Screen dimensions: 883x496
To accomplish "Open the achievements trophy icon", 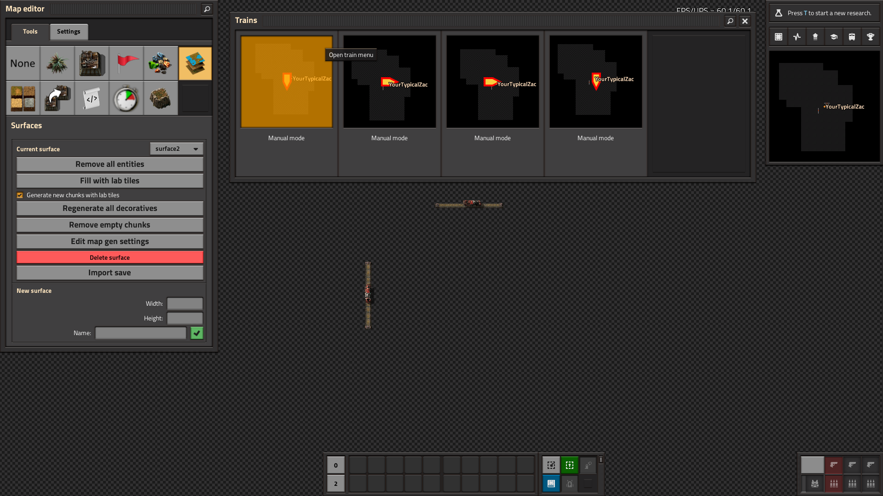I will point(871,37).
